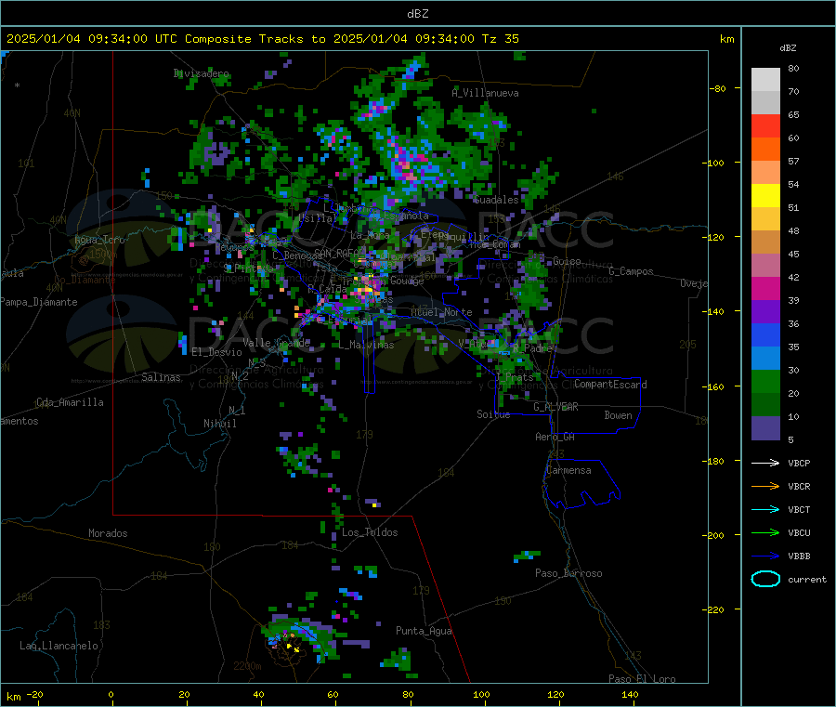836x707 pixels.
Task: Click the 'Valle Grande' map label
Action: click(x=276, y=343)
